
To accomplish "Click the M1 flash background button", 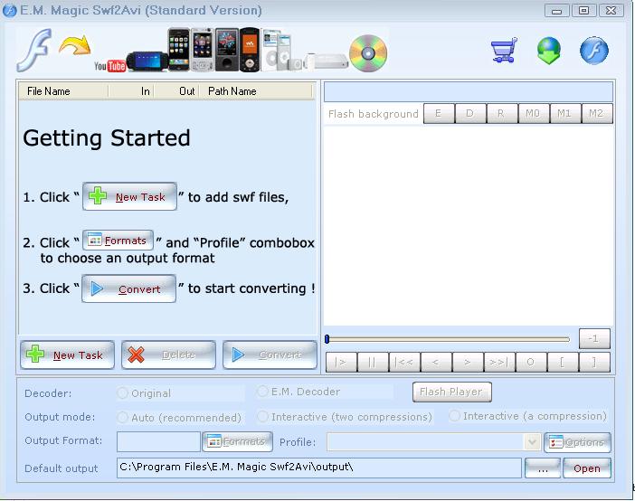I will tap(565, 113).
